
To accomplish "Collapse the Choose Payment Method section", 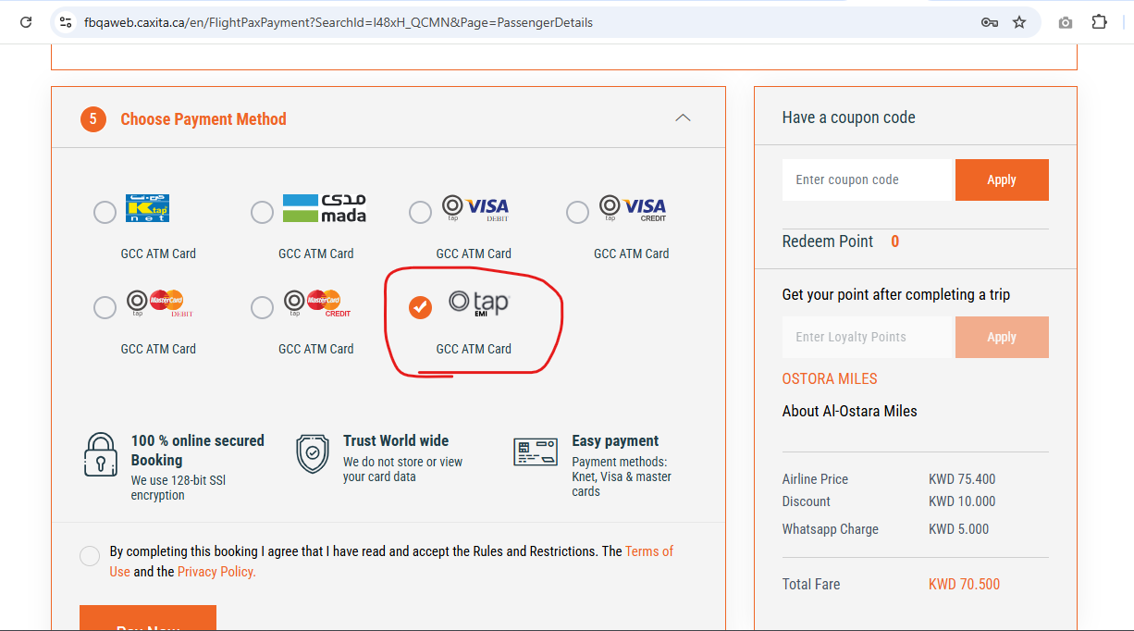I will point(683,118).
